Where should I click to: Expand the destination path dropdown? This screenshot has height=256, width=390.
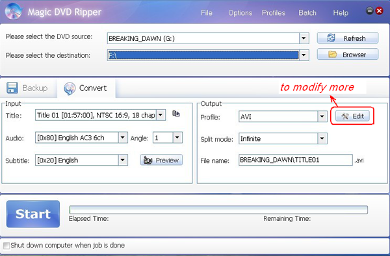(304, 55)
